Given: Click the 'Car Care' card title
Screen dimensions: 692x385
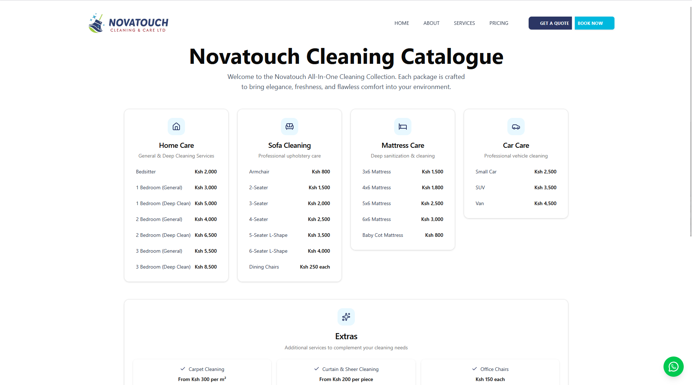Looking at the screenshot, I should click(516, 145).
